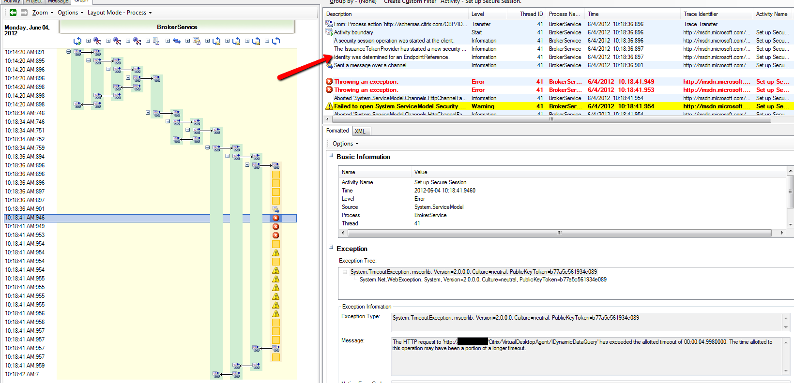
Task: Open the Zoom dropdown menu
Action: click(x=43, y=13)
